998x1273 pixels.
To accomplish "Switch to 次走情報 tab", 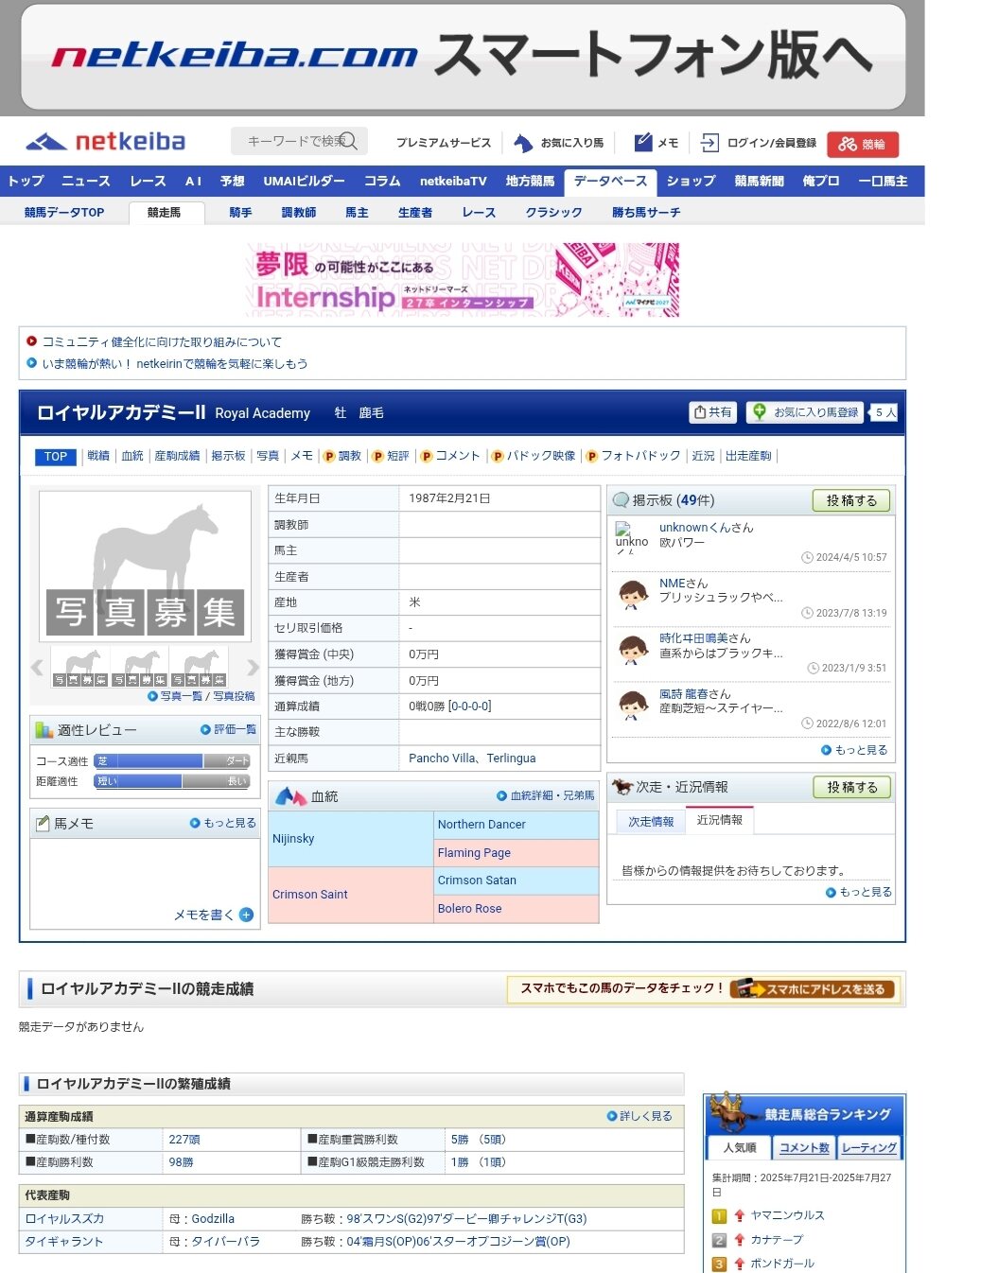I will (651, 822).
